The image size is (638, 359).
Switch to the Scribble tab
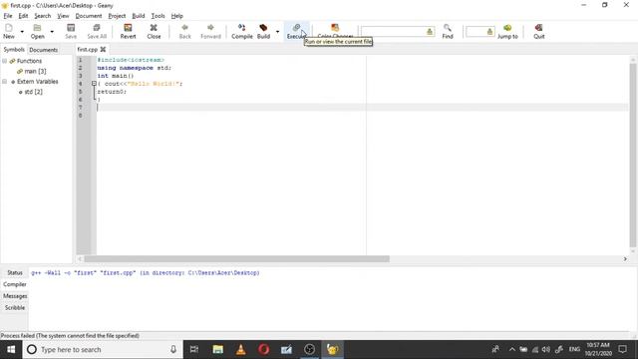(15, 308)
